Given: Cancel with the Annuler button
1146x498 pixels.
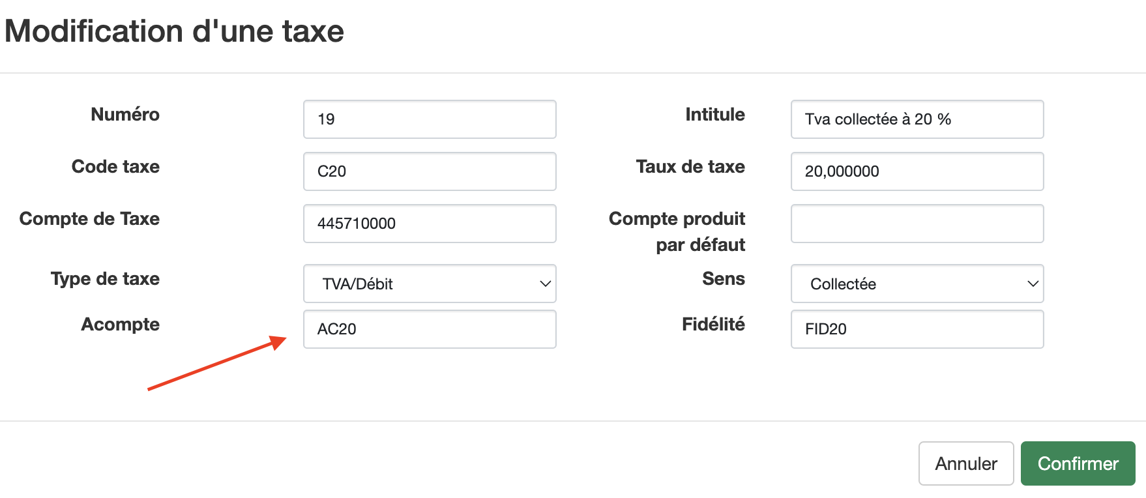Looking at the screenshot, I should [x=965, y=463].
